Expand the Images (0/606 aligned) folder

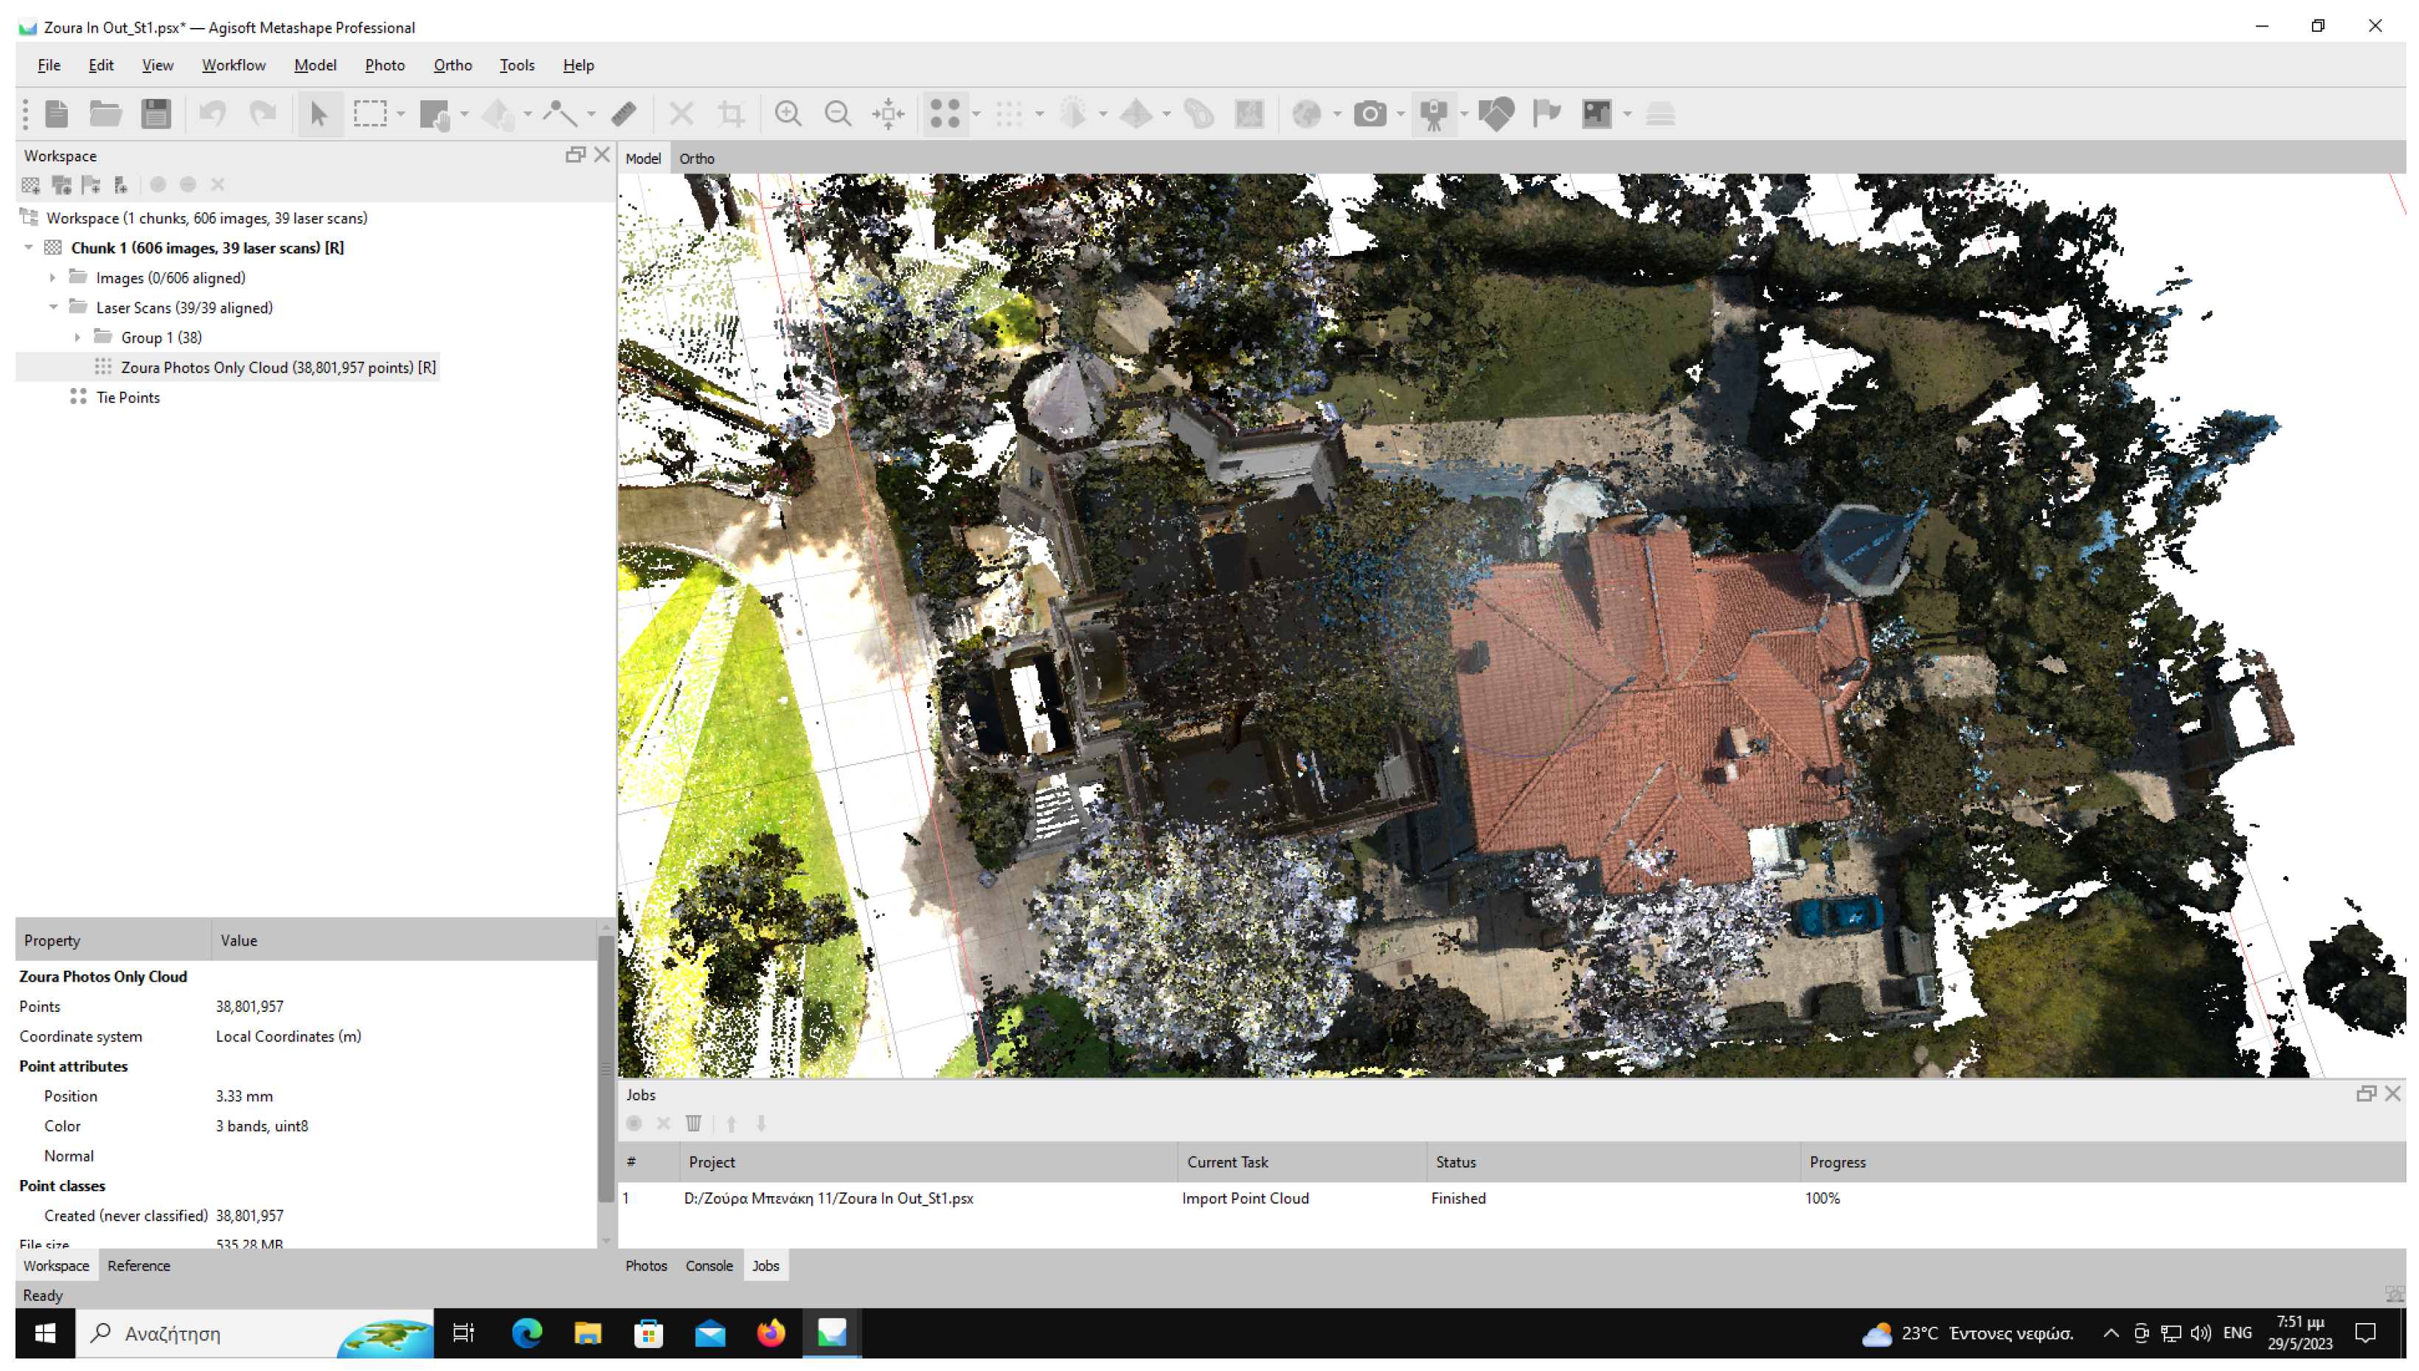(52, 278)
